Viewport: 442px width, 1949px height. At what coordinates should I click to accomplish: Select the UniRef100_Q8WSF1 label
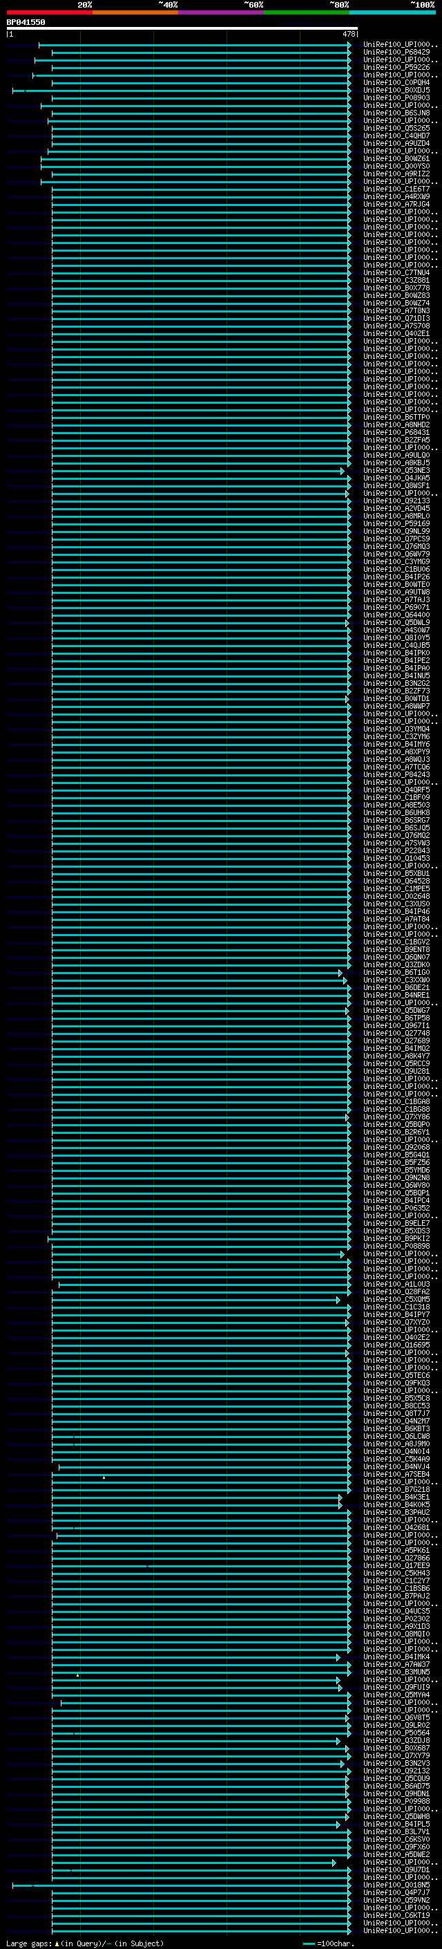(396, 485)
